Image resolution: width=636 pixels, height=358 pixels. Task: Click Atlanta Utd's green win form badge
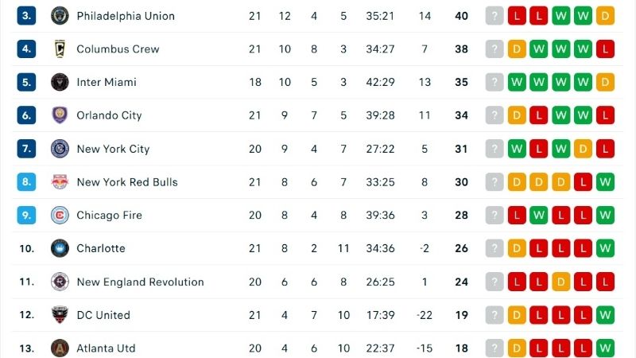click(x=605, y=348)
